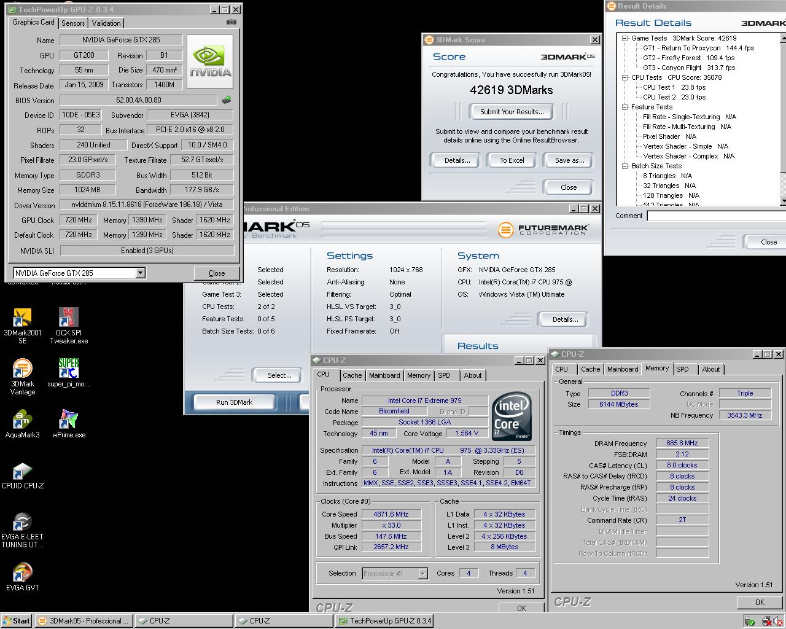Viewport: 786px width, 629px height.
Task: Collapse the Game Tests tree node
Action: [x=625, y=38]
